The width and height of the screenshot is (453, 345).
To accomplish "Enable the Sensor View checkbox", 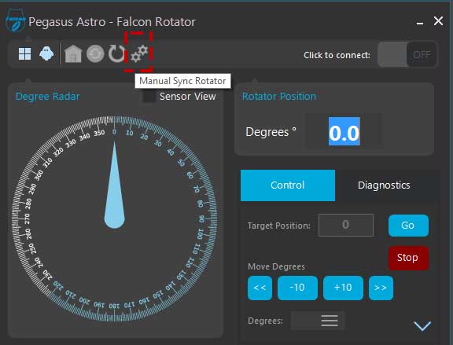I will coord(149,97).
